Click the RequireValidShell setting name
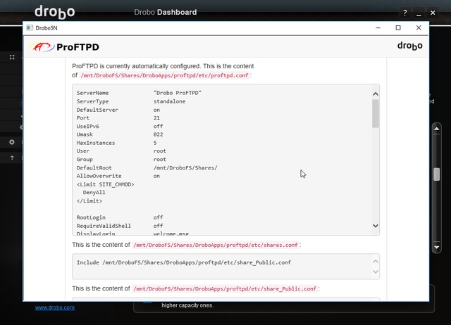This screenshot has height=325, width=451. [x=104, y=226]
